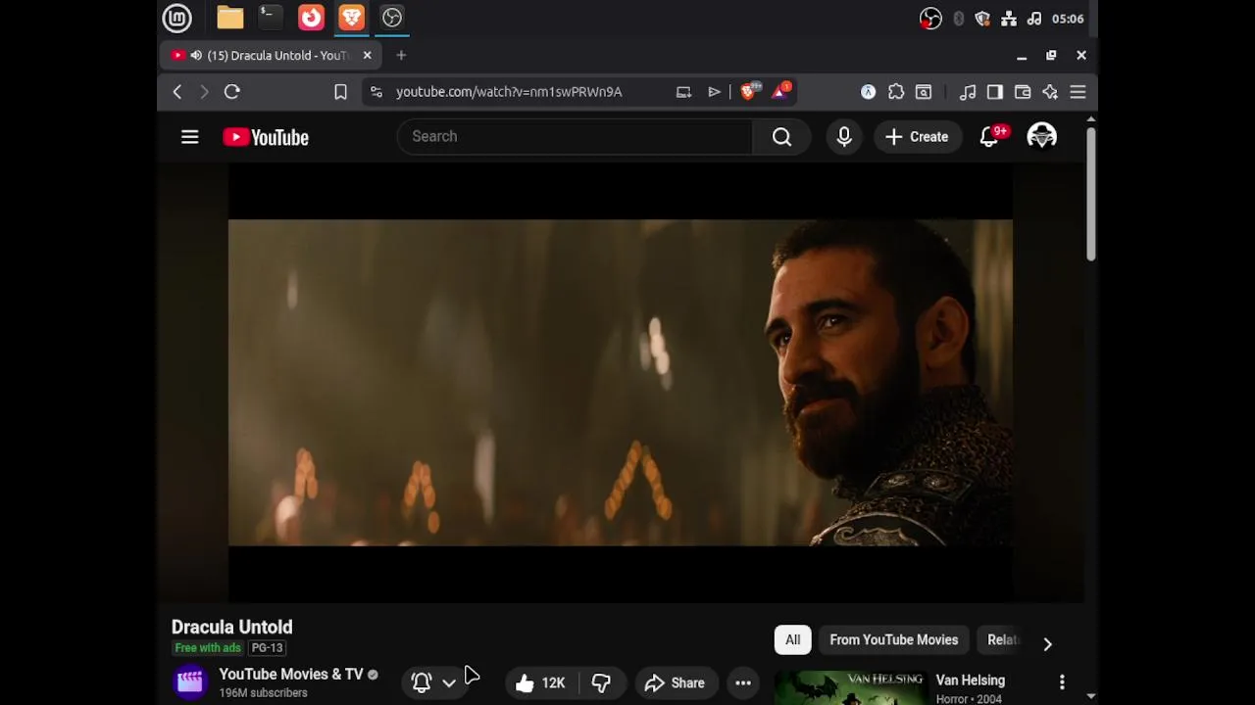Screen dimensions: 1255x705
Task: Share the Dracula Untold video
Action: [675, 683]
